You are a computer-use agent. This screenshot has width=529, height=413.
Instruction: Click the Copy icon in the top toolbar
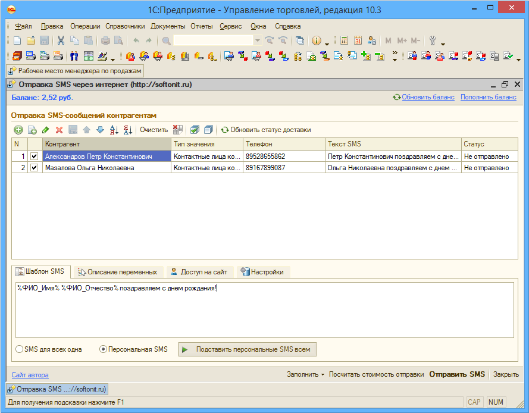(x=74, y=41)
